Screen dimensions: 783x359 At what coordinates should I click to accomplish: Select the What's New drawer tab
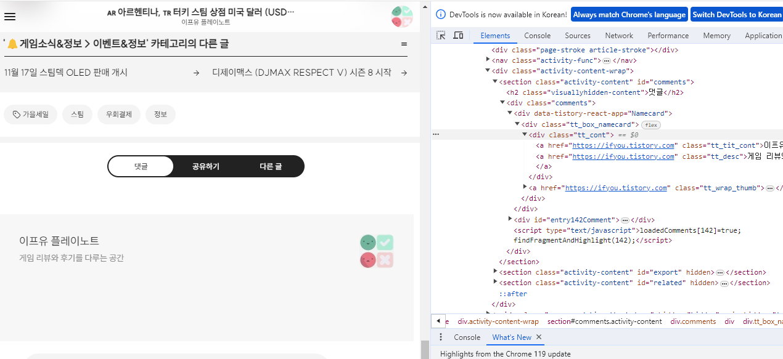512,337
